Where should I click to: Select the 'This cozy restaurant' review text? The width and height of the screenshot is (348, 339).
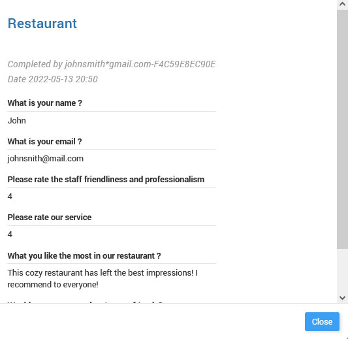tap(103, 279)
